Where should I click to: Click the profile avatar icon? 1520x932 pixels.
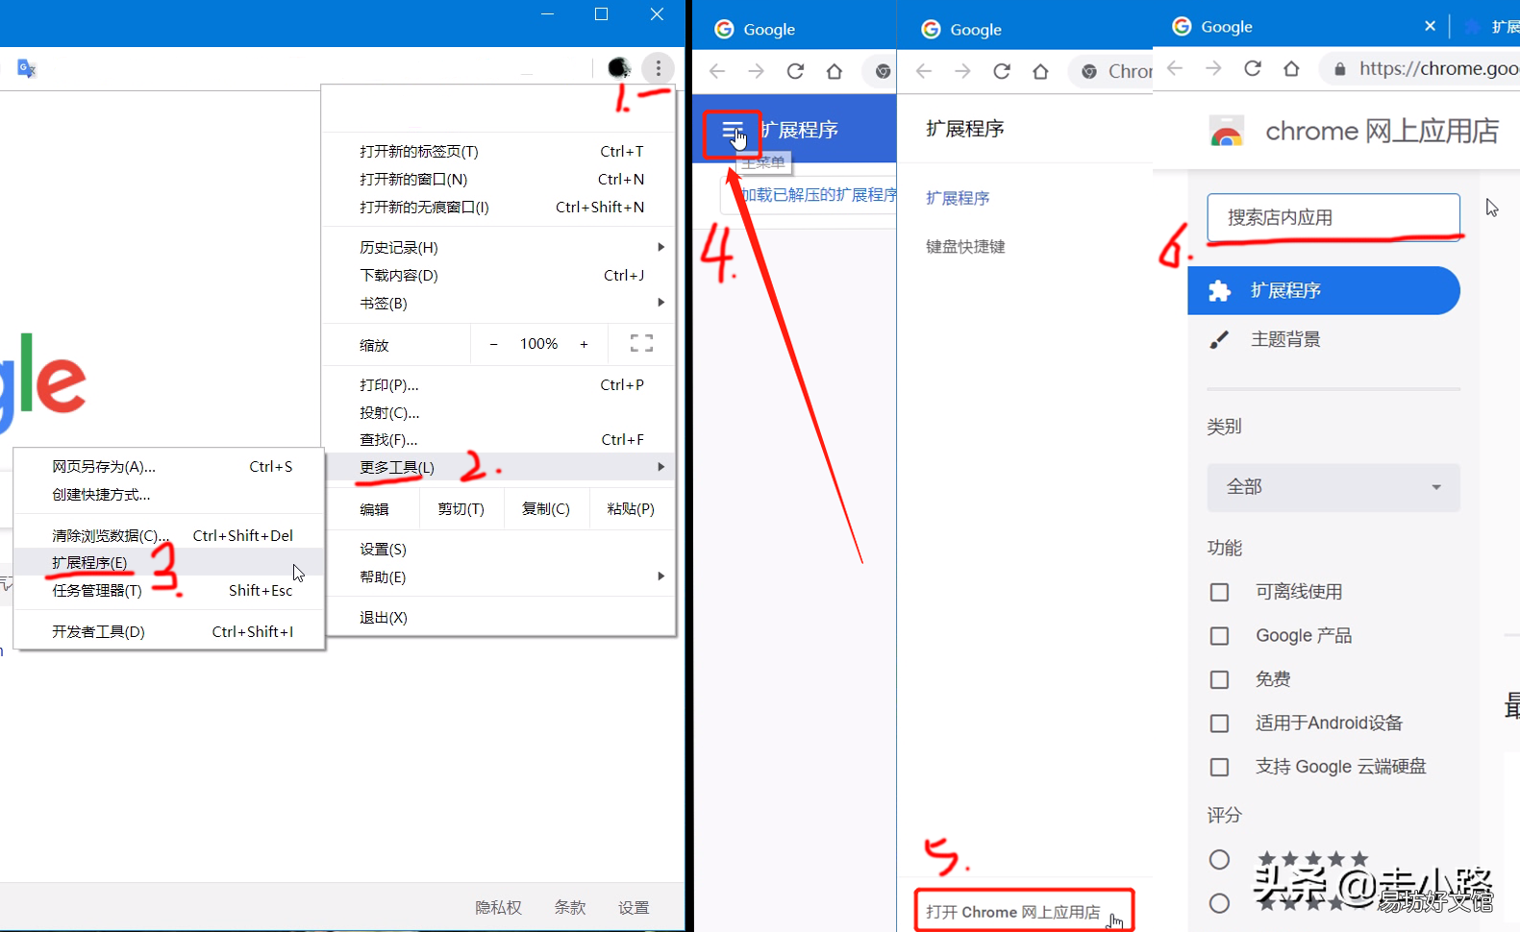(x=619, y=68)
